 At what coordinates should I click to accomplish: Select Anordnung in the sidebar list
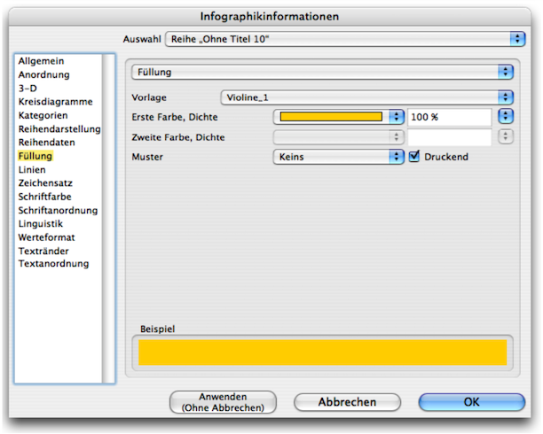43,74
